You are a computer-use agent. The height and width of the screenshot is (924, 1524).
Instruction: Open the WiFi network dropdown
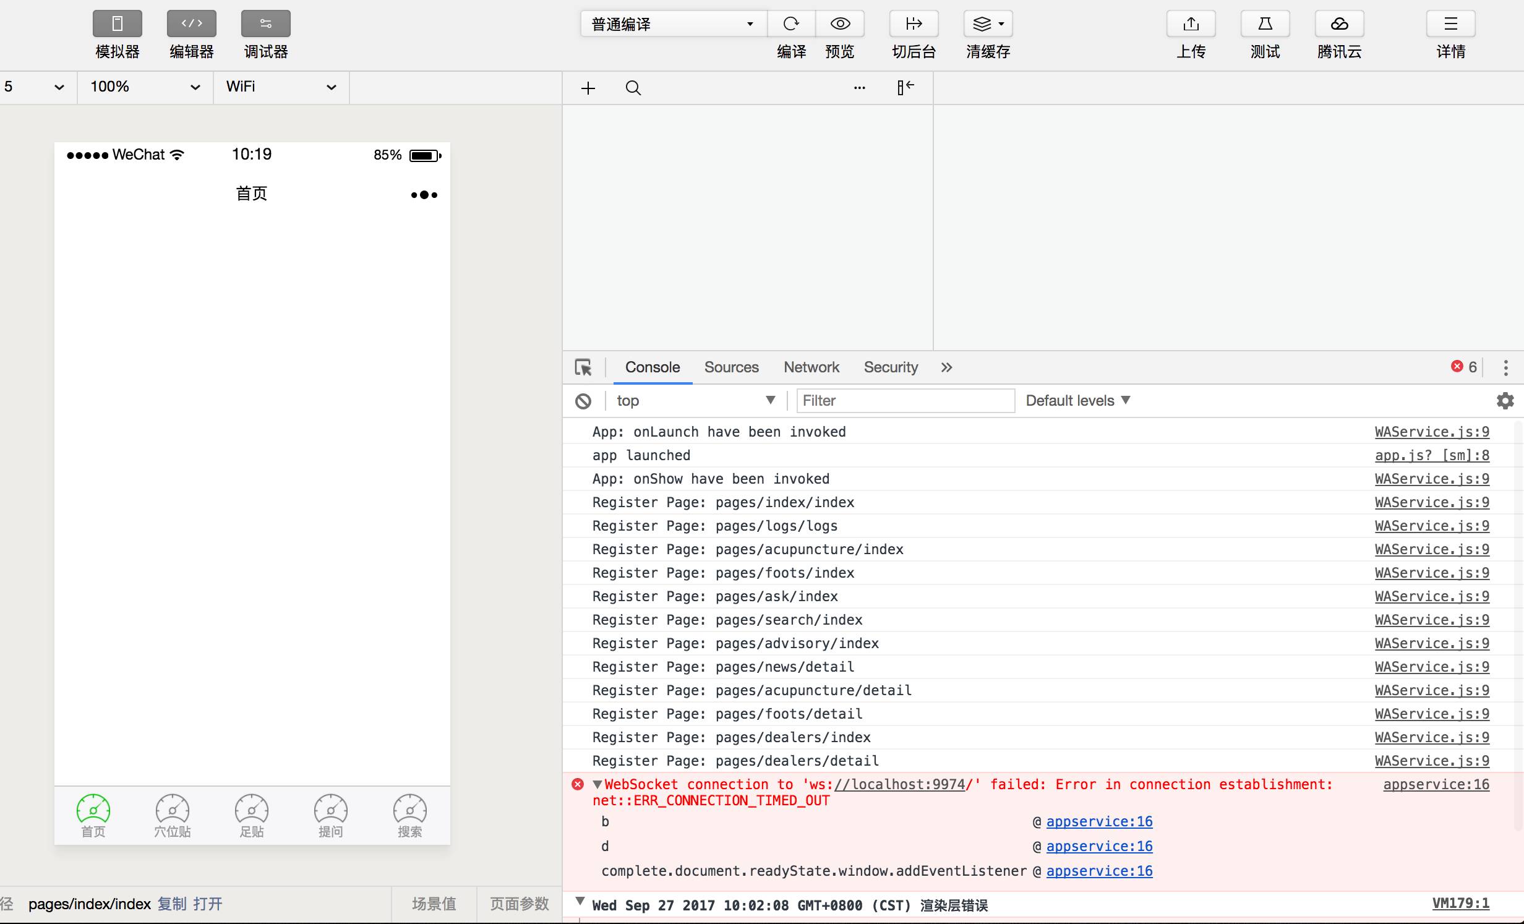tap(281, 87)
